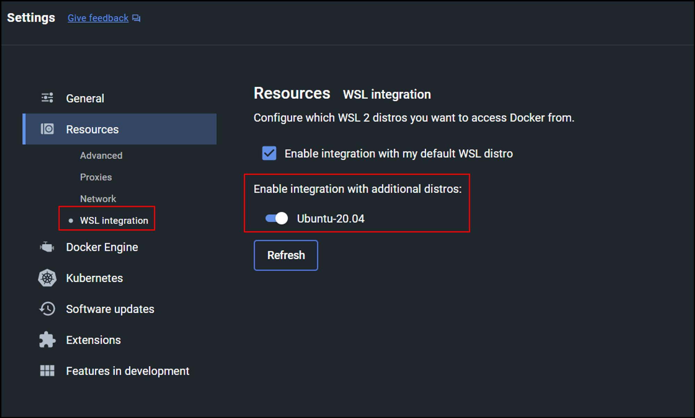This screenshot has width=695, height=418.
Task: Click the Ubuntu-20.04 distro label
Action: click(x=330, y=219)
